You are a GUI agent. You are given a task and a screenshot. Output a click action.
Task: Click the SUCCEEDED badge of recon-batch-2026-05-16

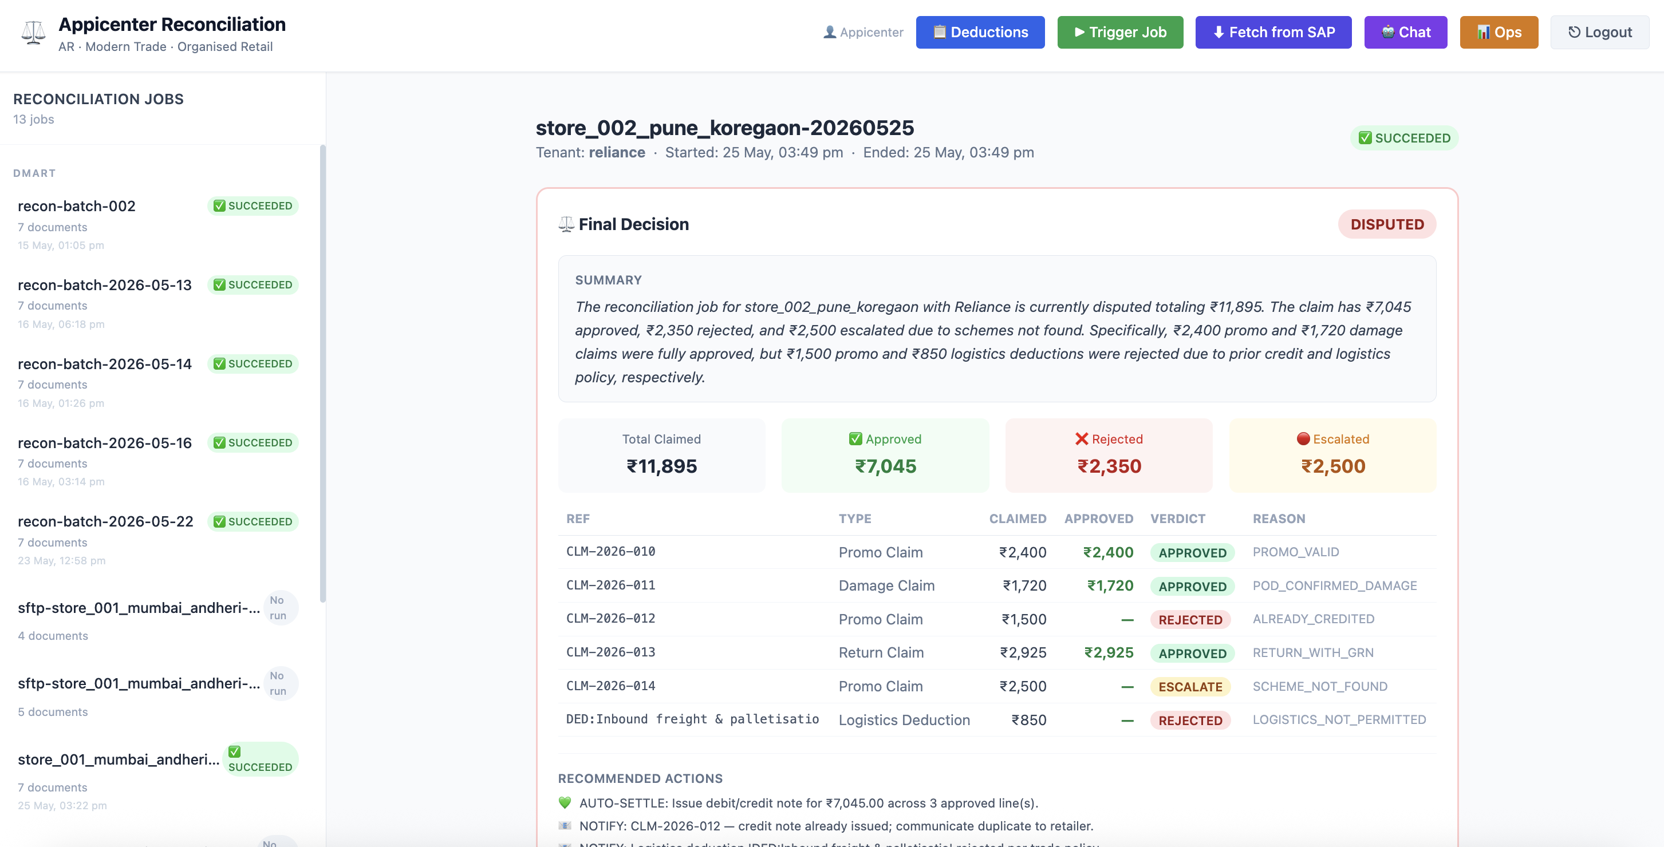tap(253, 442)
